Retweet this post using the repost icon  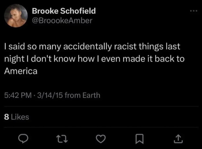coord(61,139)
